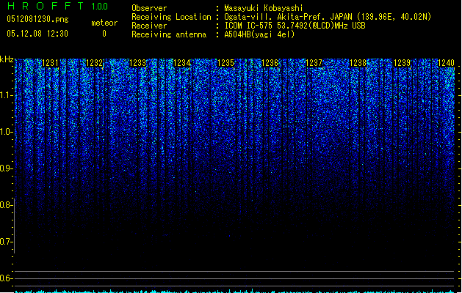Click the 1239 time marker
Screen dimensions: 462x293
click(x=402, y=63)
